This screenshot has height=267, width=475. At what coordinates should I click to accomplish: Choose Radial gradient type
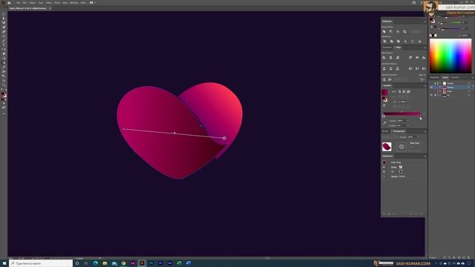click(x=404, y=92)
